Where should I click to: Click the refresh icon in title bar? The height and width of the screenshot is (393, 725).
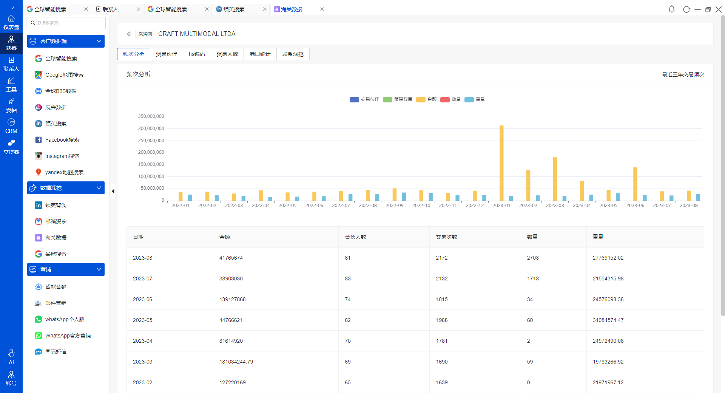click(x=686, y=9)
